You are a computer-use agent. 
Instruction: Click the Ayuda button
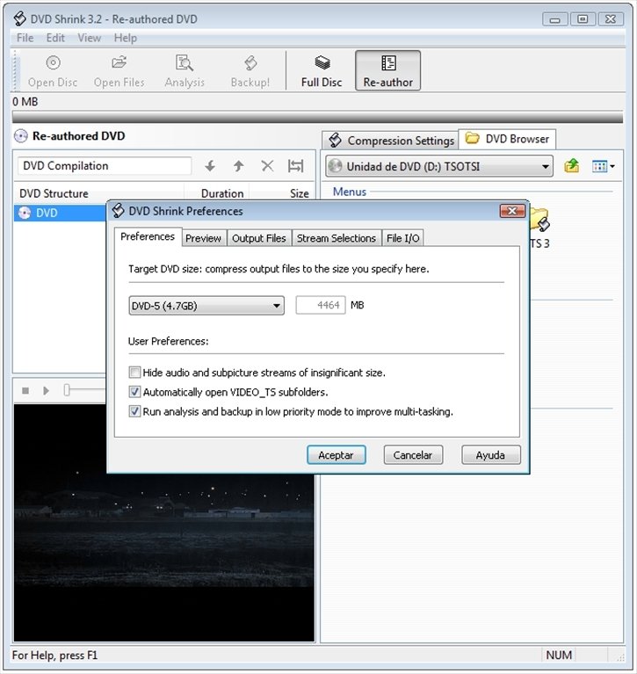(490, 455)
